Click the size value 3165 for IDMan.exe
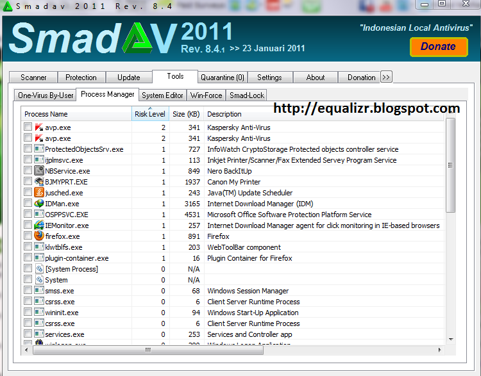This screenshot has width=481, height=376. point(192,204)
